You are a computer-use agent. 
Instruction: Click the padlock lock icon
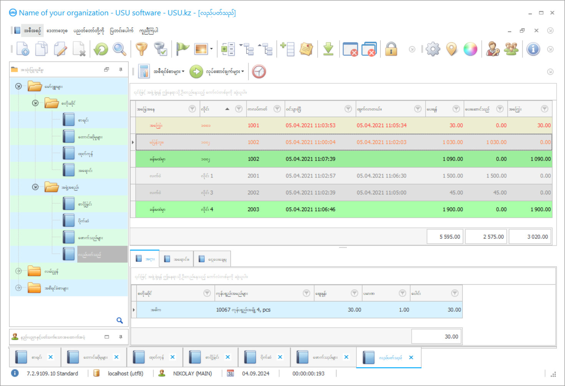point(391,49)
